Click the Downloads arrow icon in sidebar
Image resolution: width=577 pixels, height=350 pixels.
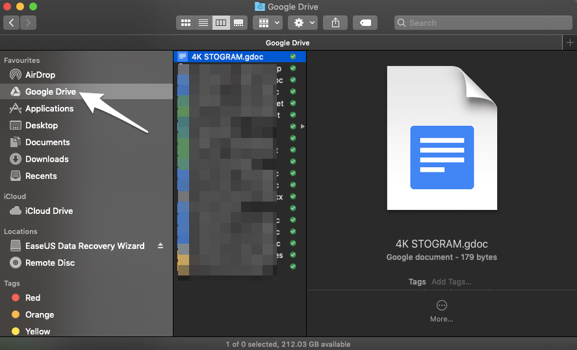coord(16,159)
